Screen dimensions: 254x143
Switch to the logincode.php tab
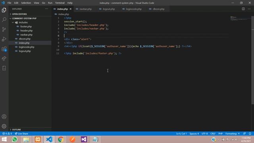coord(133,9)
